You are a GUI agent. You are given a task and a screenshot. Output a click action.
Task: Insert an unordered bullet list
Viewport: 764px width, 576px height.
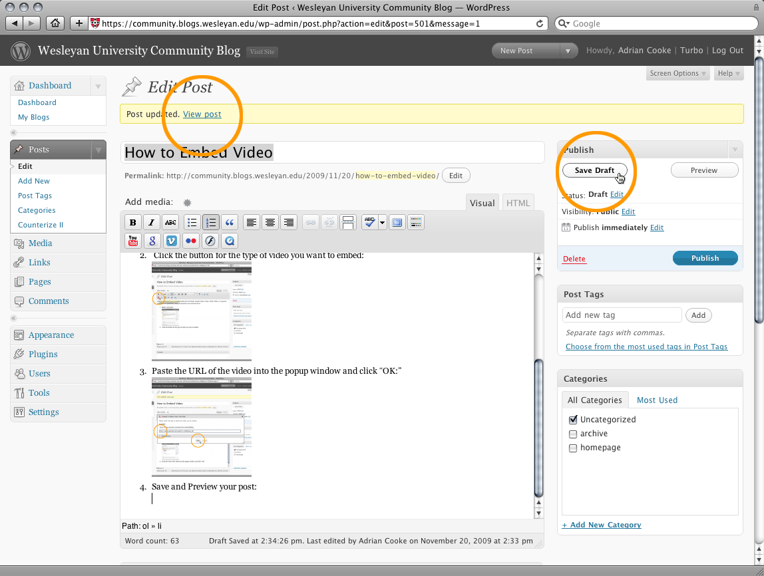(x=192, y=223)
